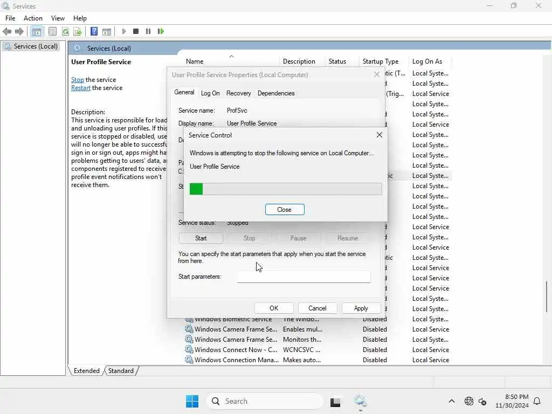Switch to the Standard view tab

pyautogui.click(x=121, y=371)
